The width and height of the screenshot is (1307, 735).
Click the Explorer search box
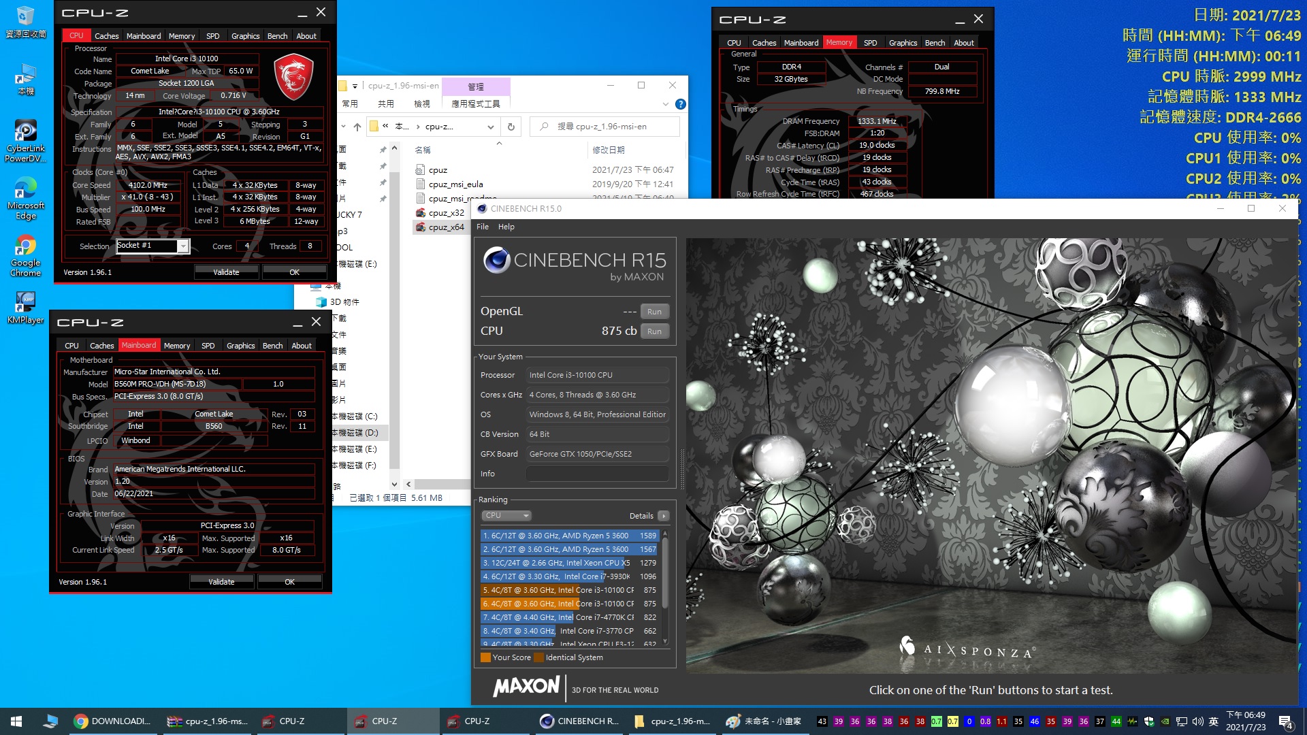[x=604, y=127]
